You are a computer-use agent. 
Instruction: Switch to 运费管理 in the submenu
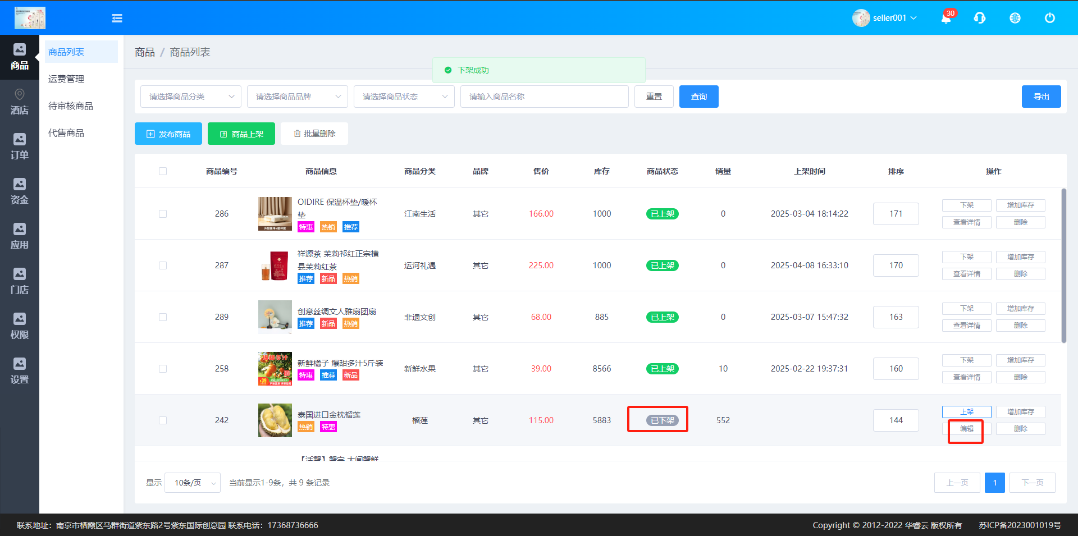click(x=66, y=79)
